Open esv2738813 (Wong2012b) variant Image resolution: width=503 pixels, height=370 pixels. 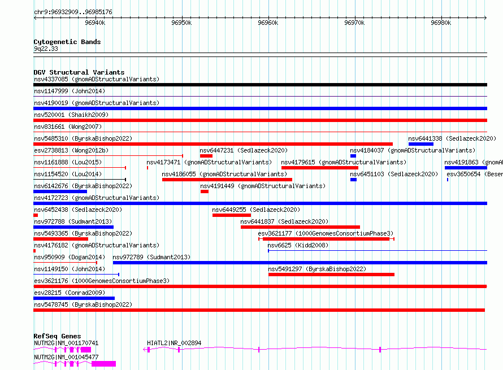click(71, 150)
